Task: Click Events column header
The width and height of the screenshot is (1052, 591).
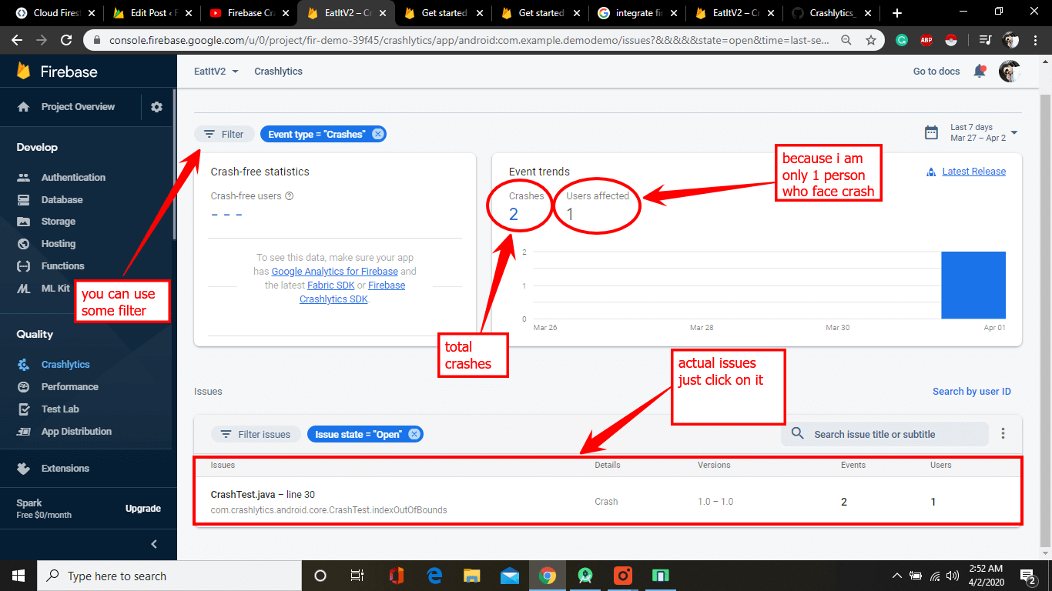Action: point(853,465)
